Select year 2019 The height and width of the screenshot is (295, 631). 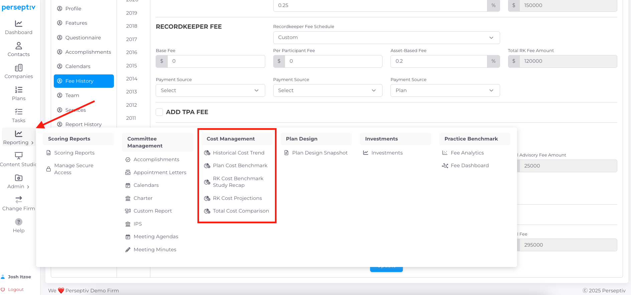pos(132,13)
